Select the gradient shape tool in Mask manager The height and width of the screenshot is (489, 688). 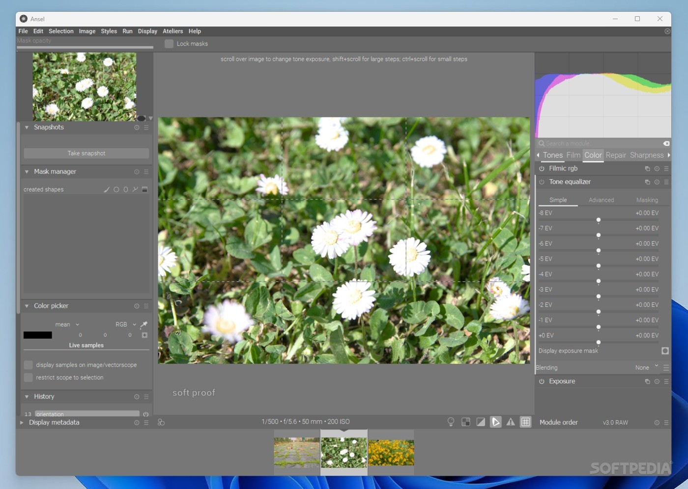click(144, 190)
